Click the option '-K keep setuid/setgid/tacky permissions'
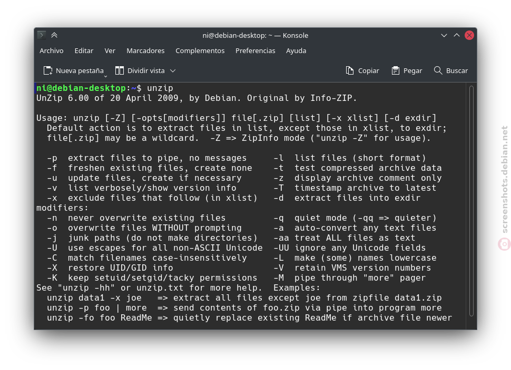511x370 pixels. click(x=152, y=278)
